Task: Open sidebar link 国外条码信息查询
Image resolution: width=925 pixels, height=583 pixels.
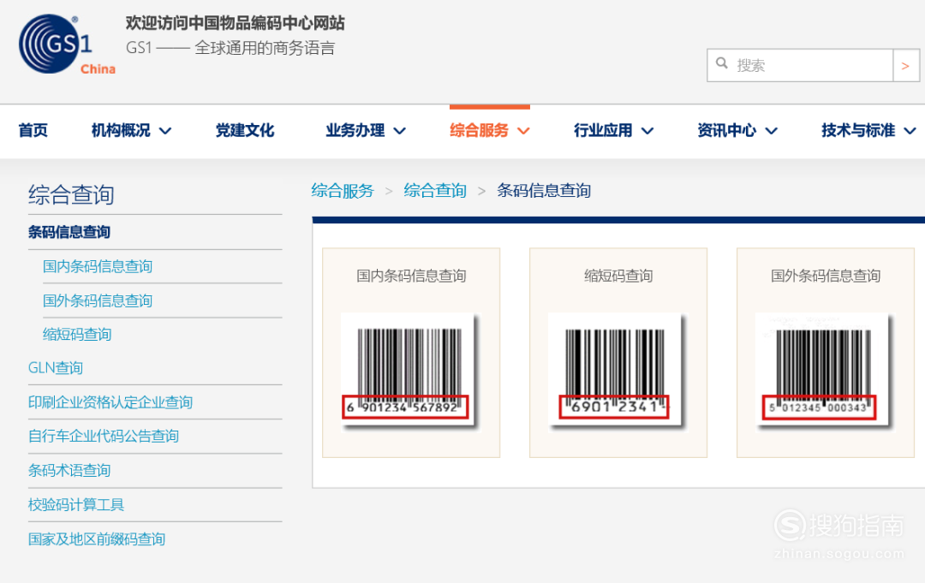Action: point(98,300)
